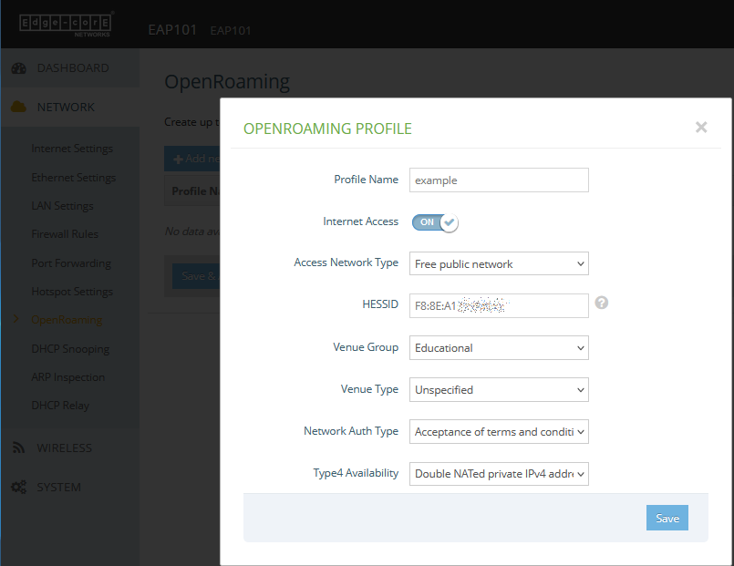Click the Save & Apply button behind dialog
This screenshot has width=734, height=566.
[x=196, y=276]
